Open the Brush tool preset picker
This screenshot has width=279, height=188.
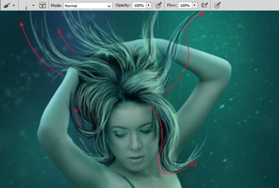pyautogui.click(x=7, y=5)
